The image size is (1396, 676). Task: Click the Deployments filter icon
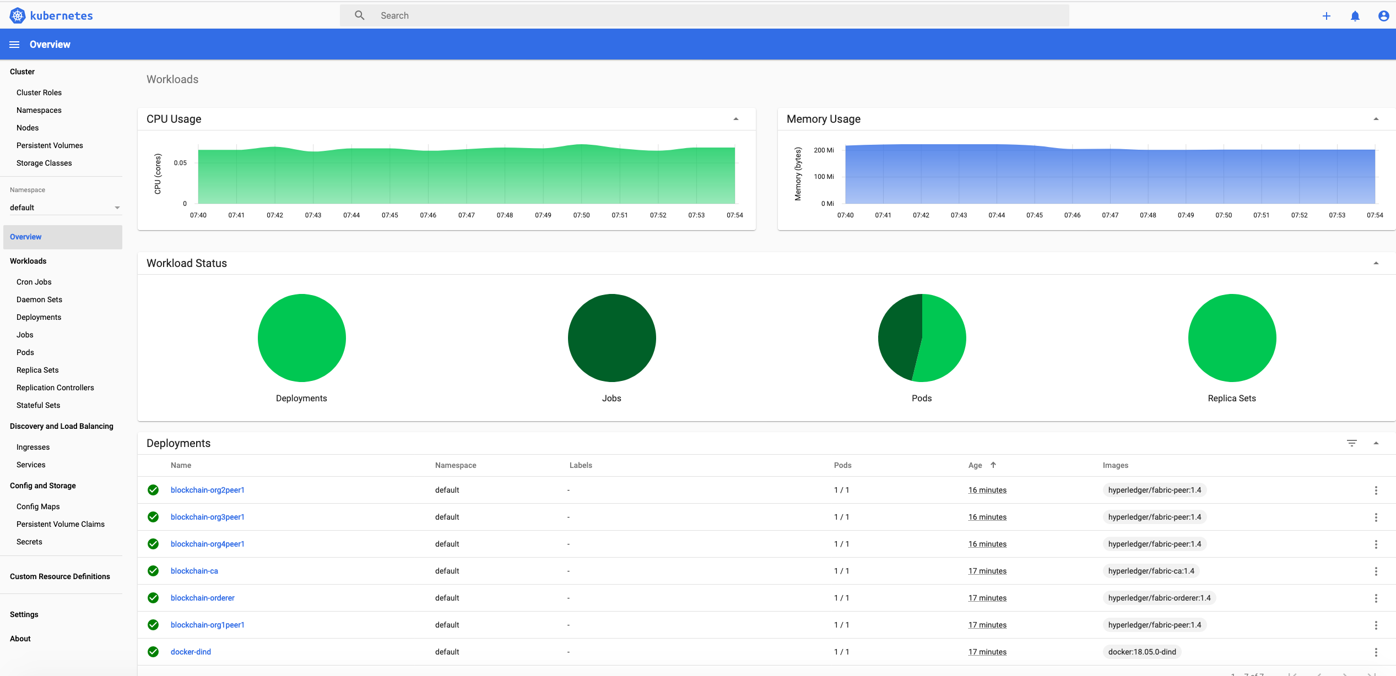point(1352,443)
